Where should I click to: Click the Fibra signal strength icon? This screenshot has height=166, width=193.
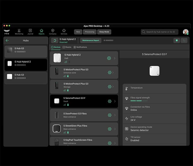tap(127, 98)
